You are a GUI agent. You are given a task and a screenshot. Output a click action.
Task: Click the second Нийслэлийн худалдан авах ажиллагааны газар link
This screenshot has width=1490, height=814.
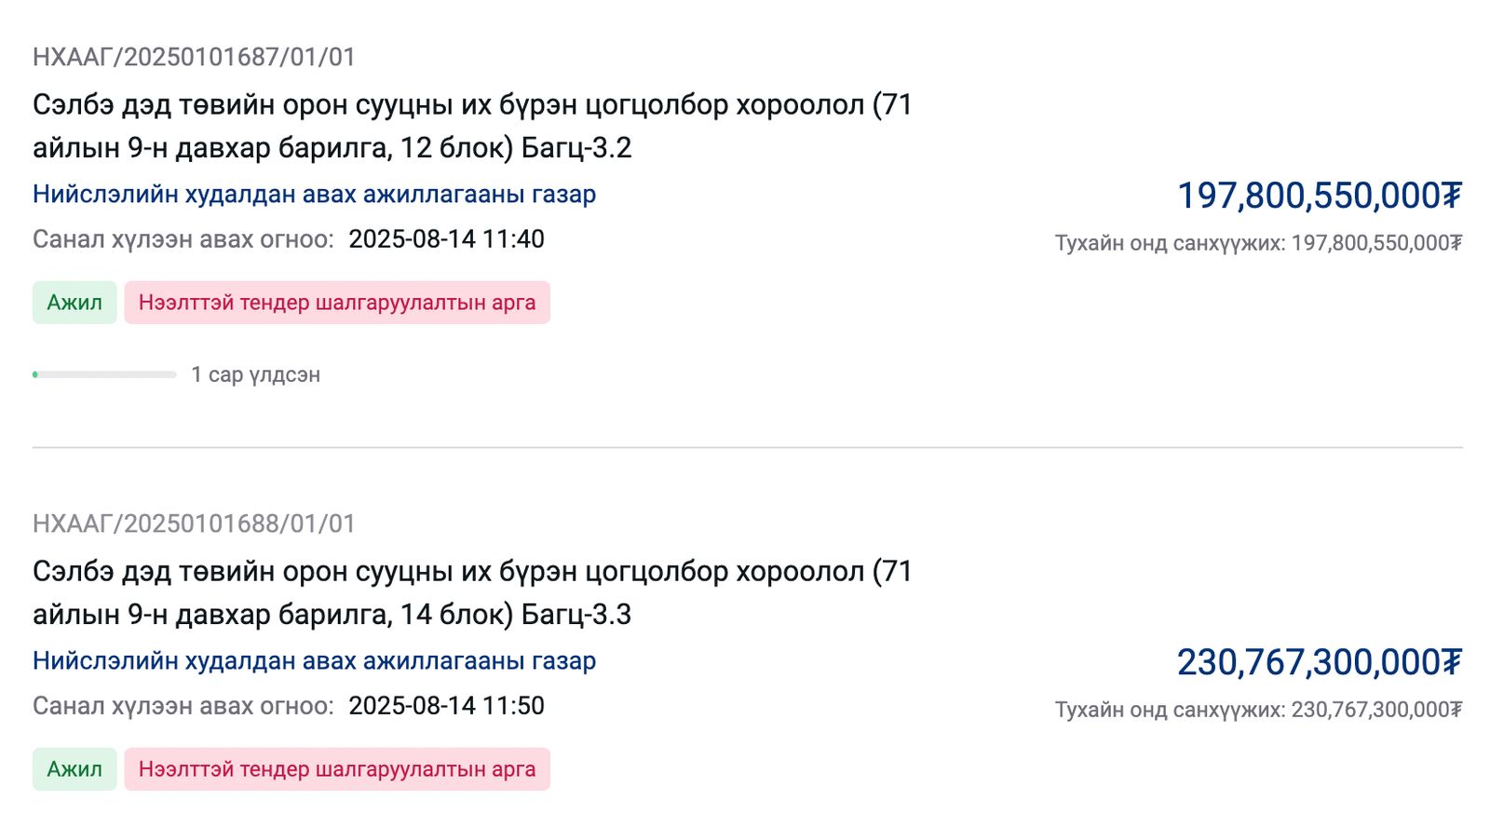pyautogui.click(x=315, y=662)
